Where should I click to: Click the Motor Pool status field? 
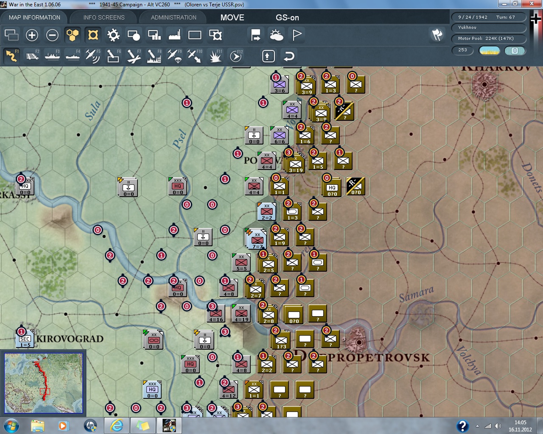coord(488,39)
